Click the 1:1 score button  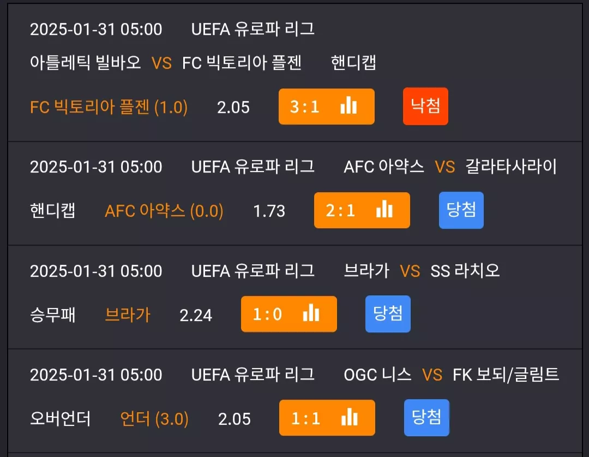[x=327, y=418]
